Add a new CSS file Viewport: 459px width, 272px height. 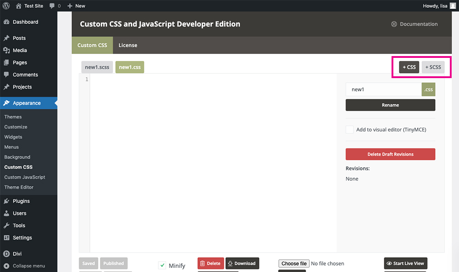click(409, 67)
